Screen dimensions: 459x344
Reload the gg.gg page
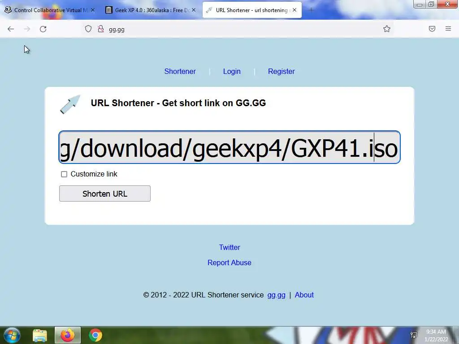click(43, 29)
